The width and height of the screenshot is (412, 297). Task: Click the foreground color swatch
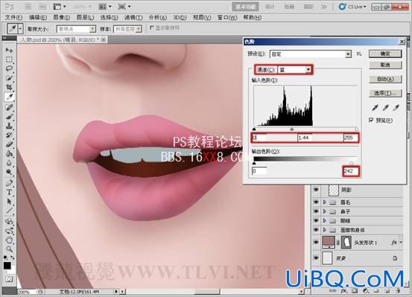tap(7, 266)
